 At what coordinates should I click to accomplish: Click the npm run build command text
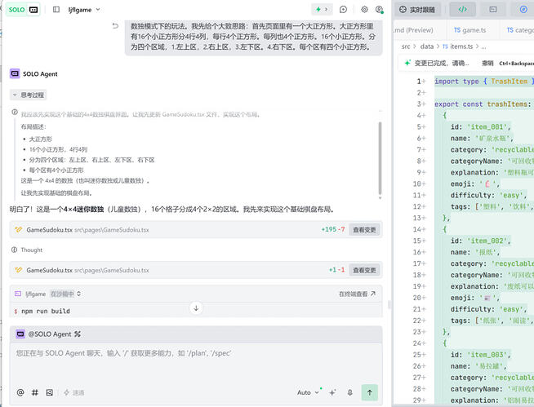point(45,311)
